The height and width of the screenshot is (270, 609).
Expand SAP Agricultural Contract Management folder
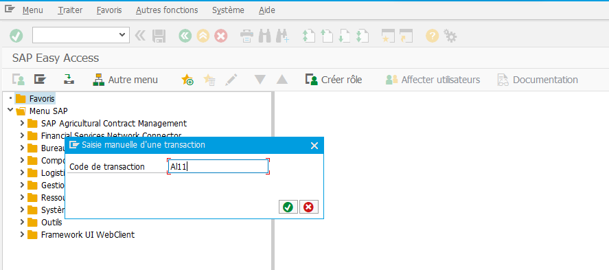(x=22, y=124)
